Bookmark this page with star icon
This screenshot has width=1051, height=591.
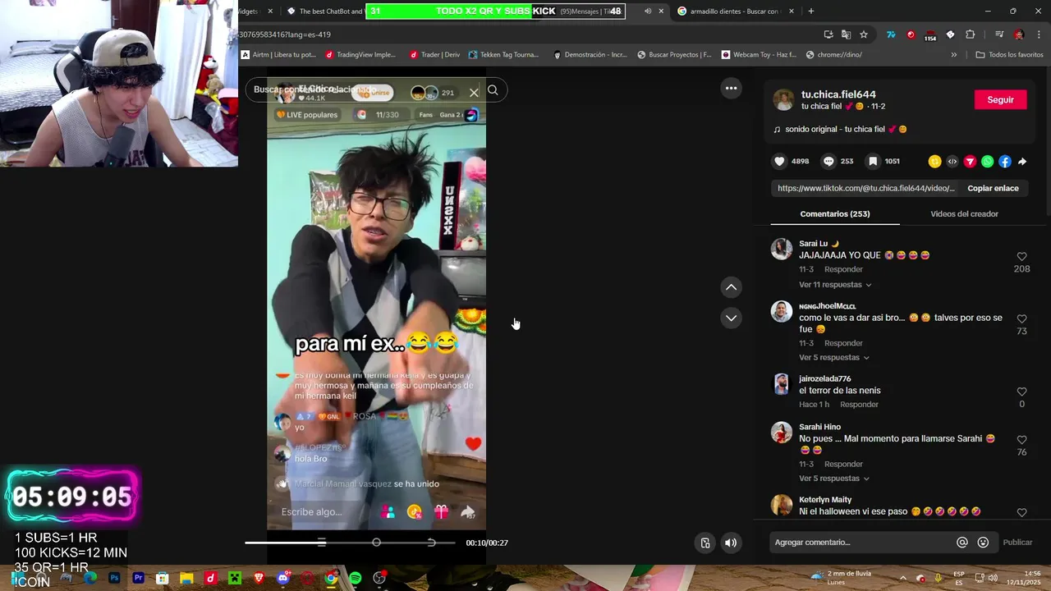pos(864,34)
